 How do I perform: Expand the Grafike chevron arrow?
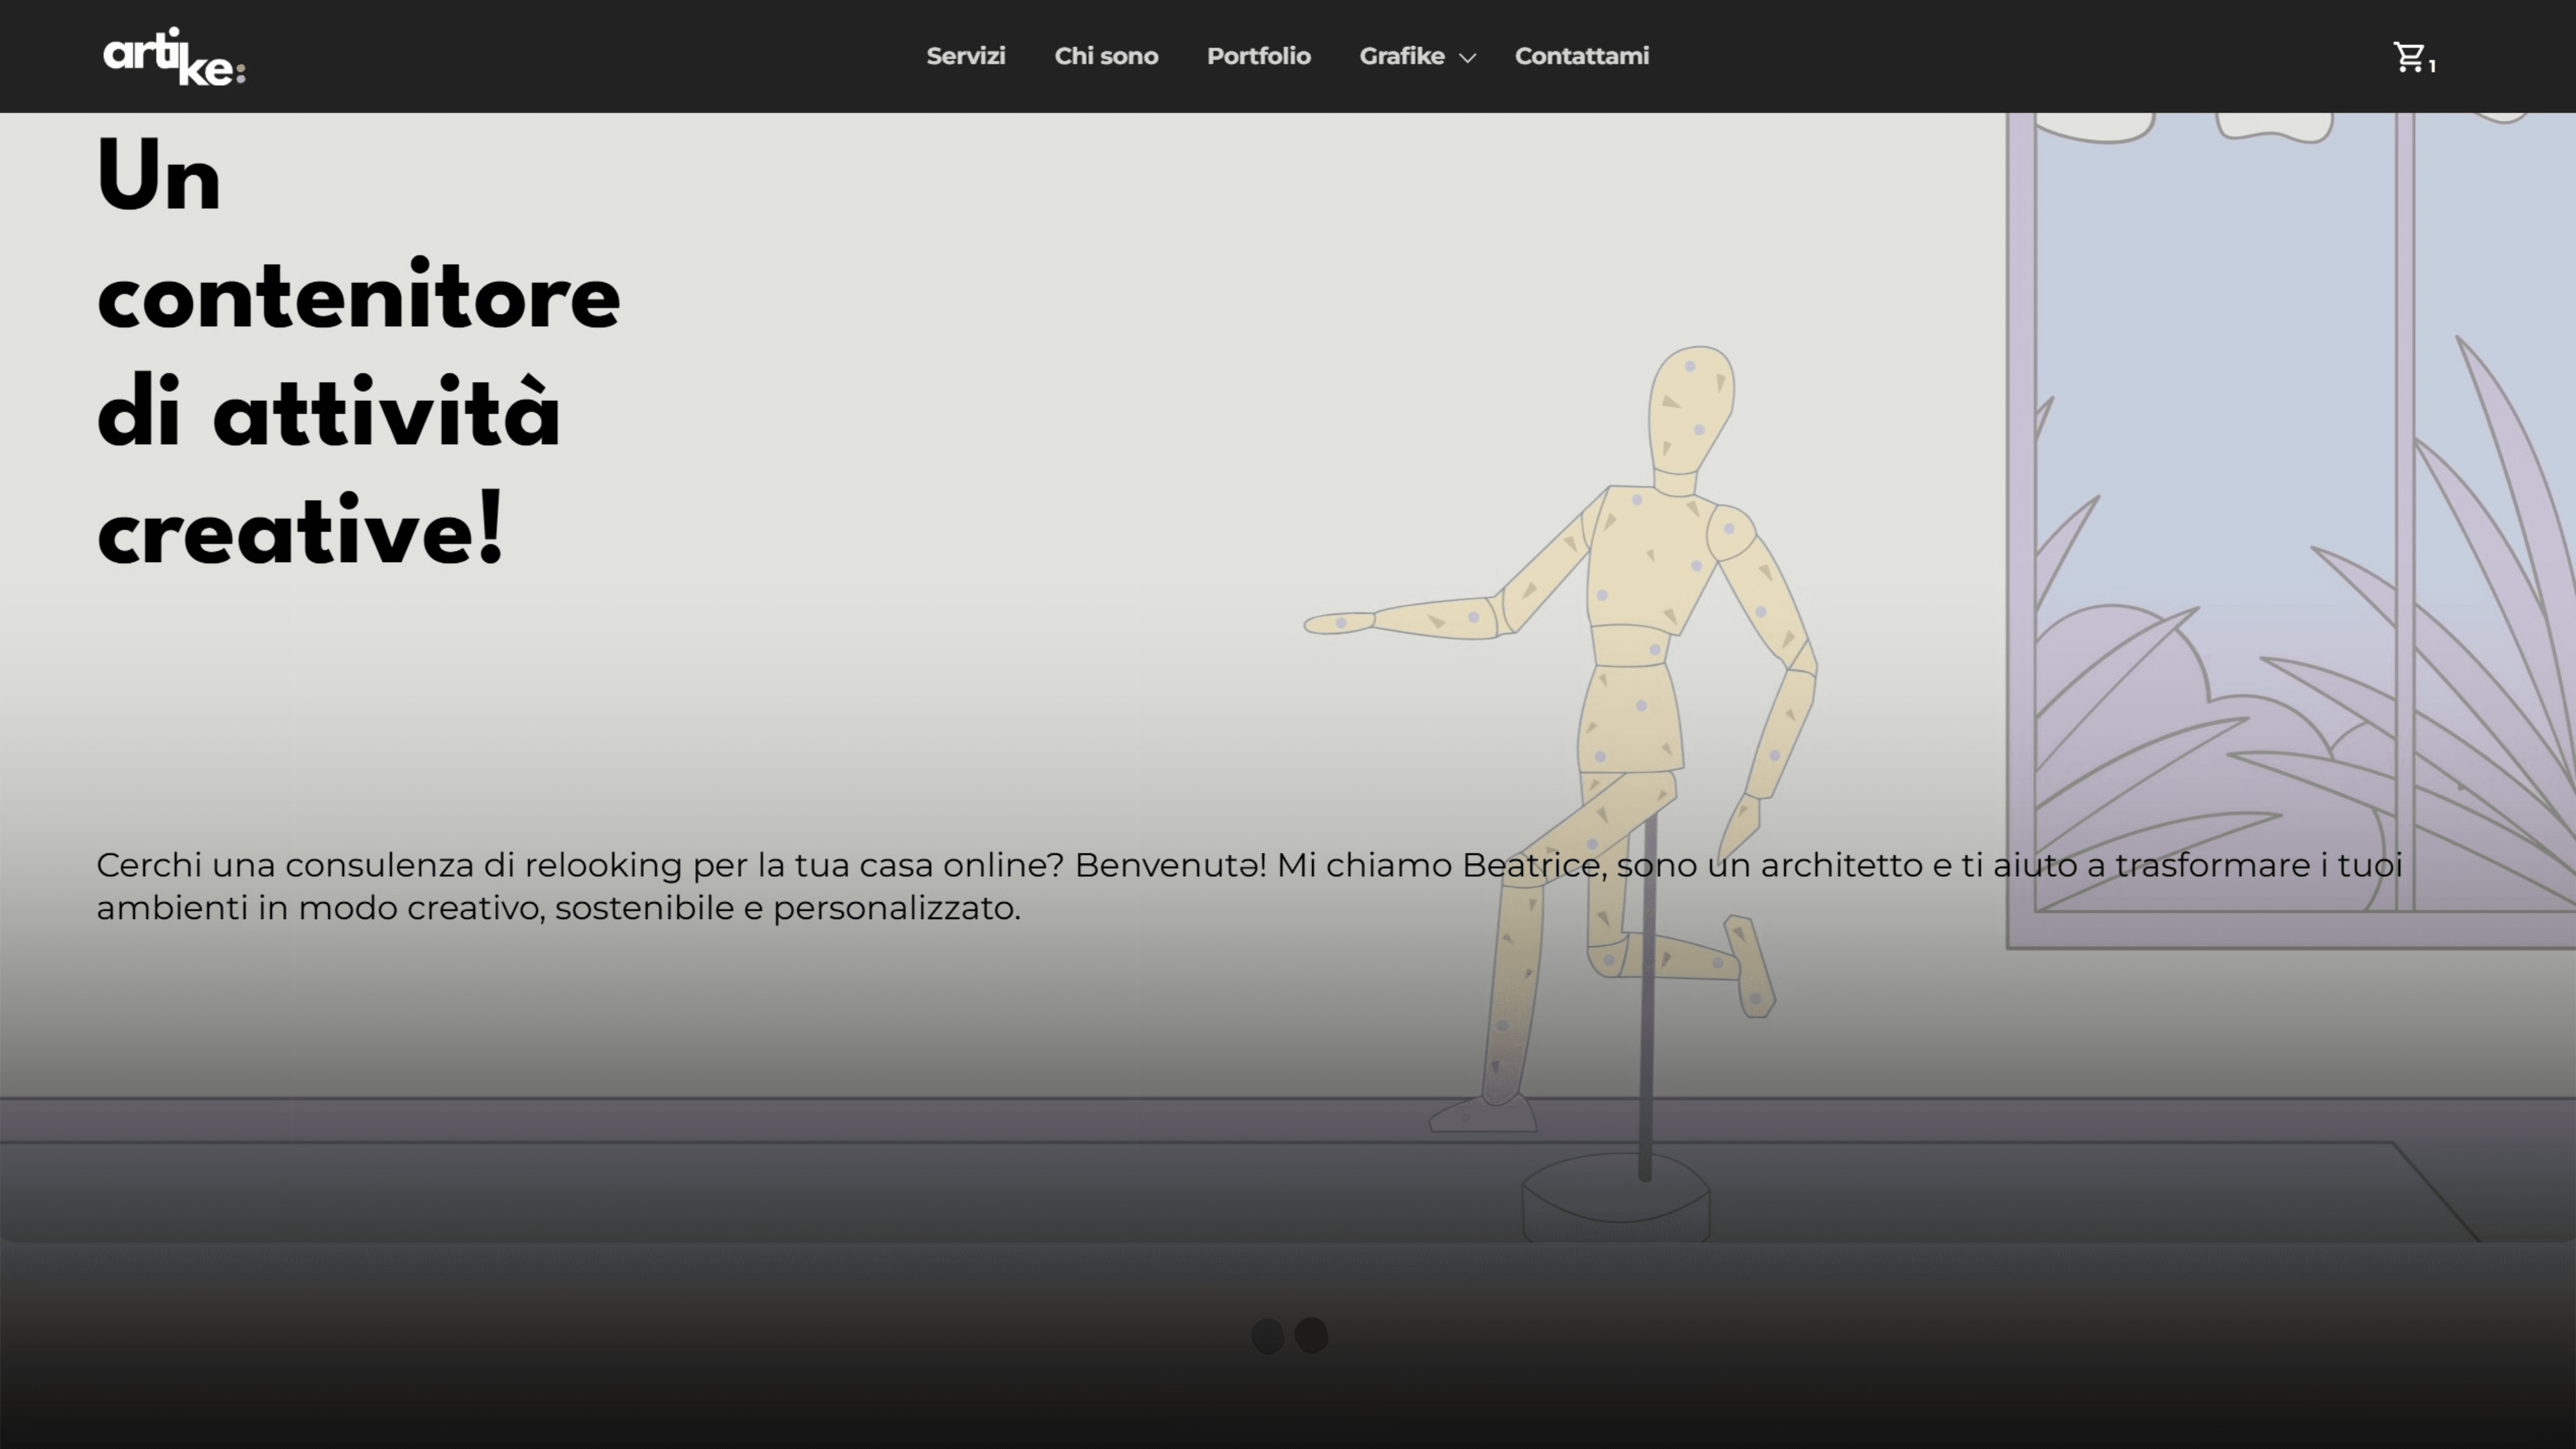pos(1467,58)
